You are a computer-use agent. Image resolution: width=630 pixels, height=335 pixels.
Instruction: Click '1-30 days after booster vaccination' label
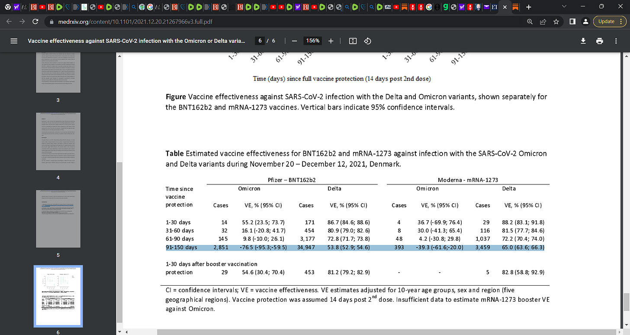pos(212,264)
